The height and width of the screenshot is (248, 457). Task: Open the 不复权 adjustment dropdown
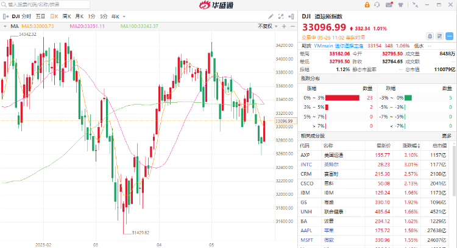[x=267, y=26]
